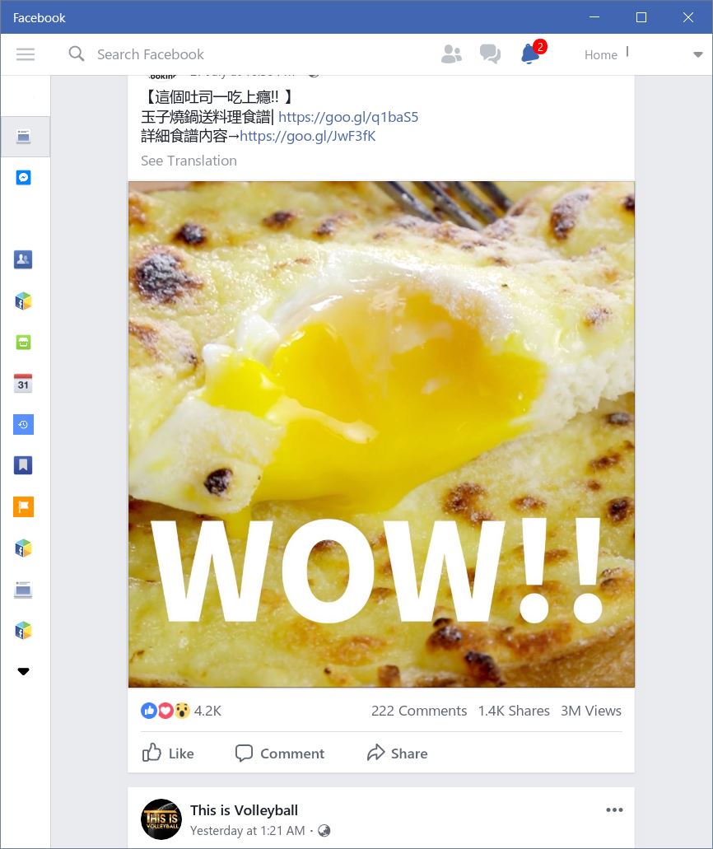Click the See Translation link
The height and width of the screenshot is (849, 713).
pos(189,161)
